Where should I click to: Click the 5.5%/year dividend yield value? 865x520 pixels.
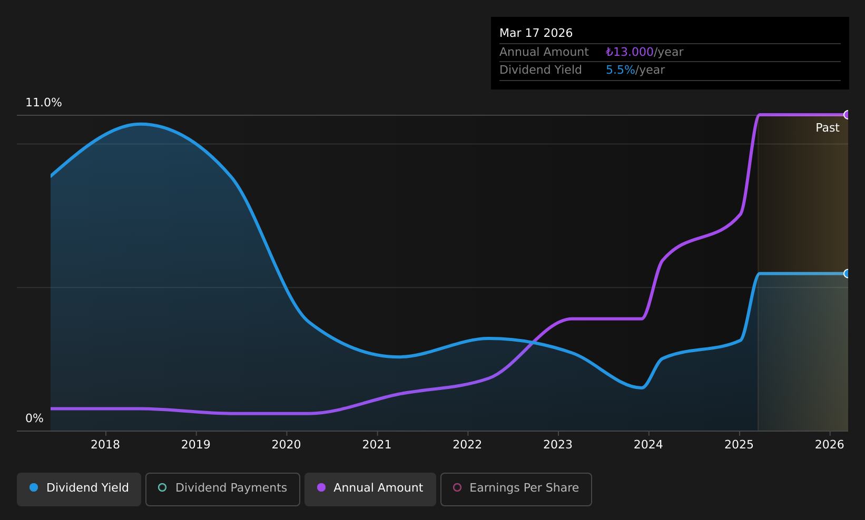(x=635, y=70)
